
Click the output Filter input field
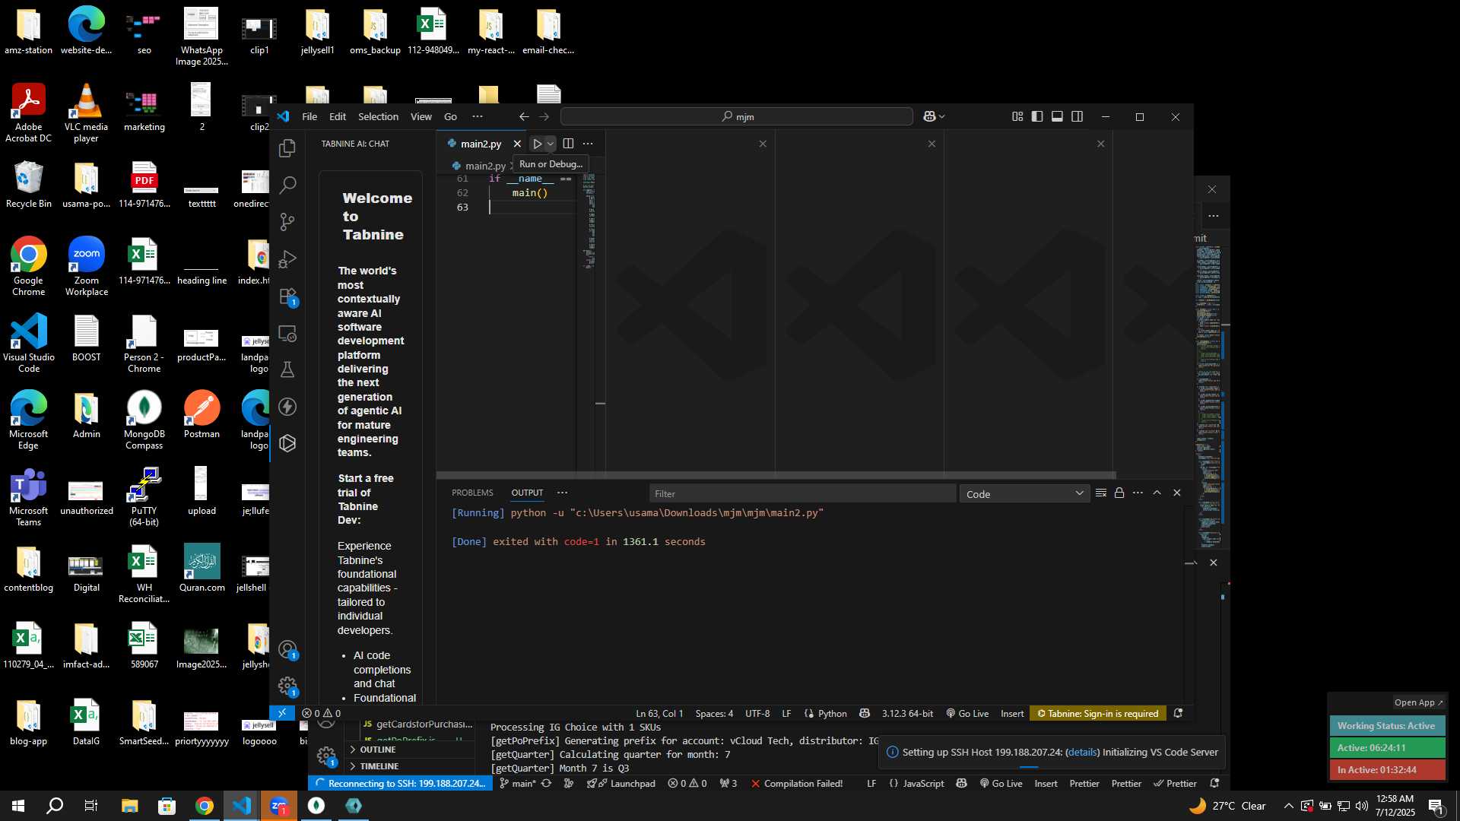[802, 493]
